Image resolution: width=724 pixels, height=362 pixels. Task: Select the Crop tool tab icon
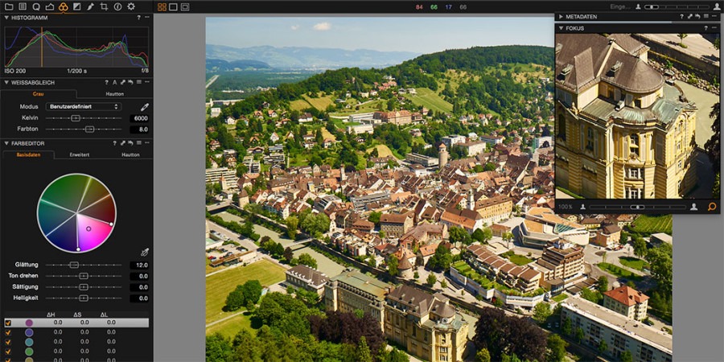point(104,6)
